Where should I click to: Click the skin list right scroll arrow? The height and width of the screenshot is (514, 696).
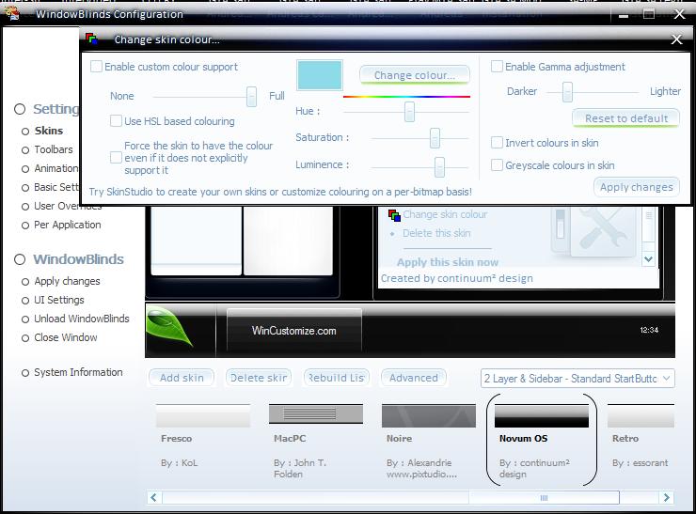pyautogui.click(x=666, y=497)
